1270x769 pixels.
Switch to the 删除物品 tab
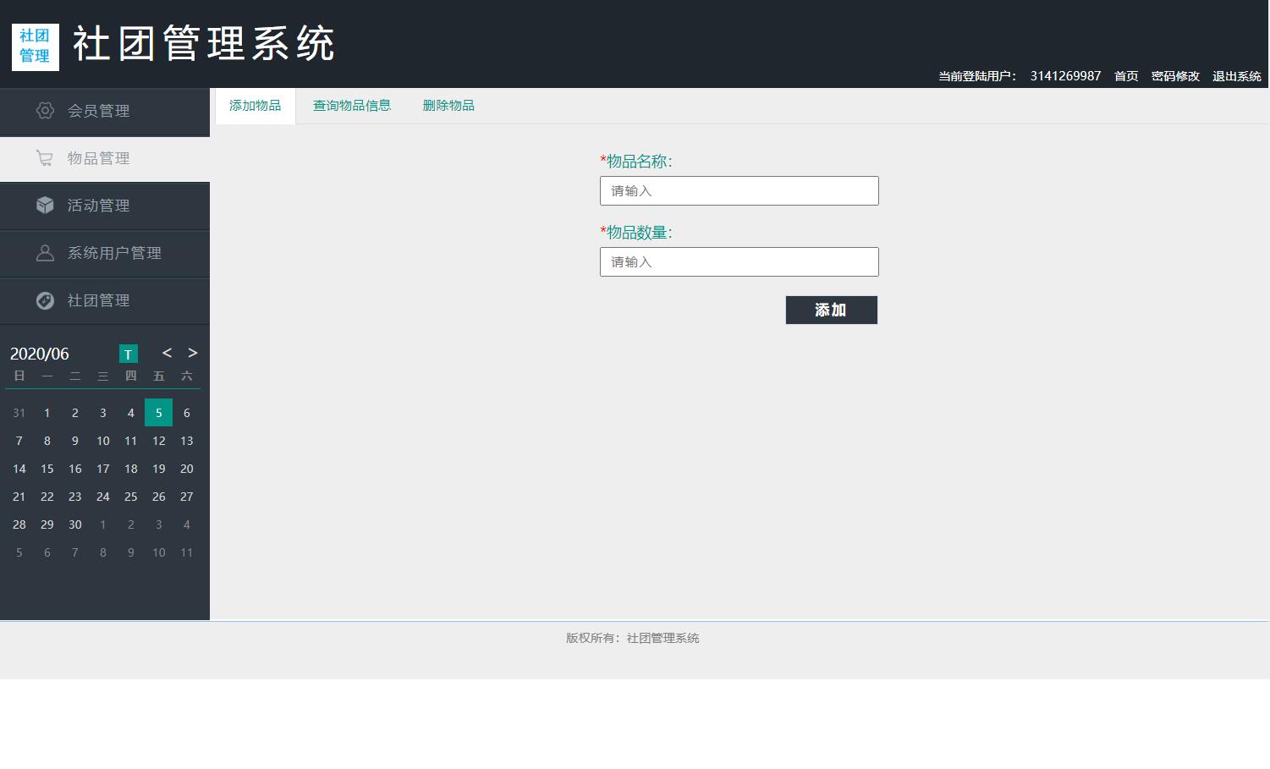(x=448, y=105)
